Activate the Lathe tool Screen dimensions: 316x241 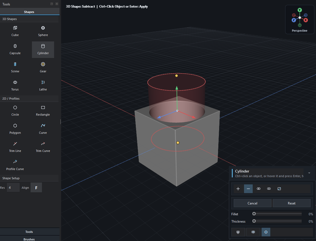[x=43, y=86]
